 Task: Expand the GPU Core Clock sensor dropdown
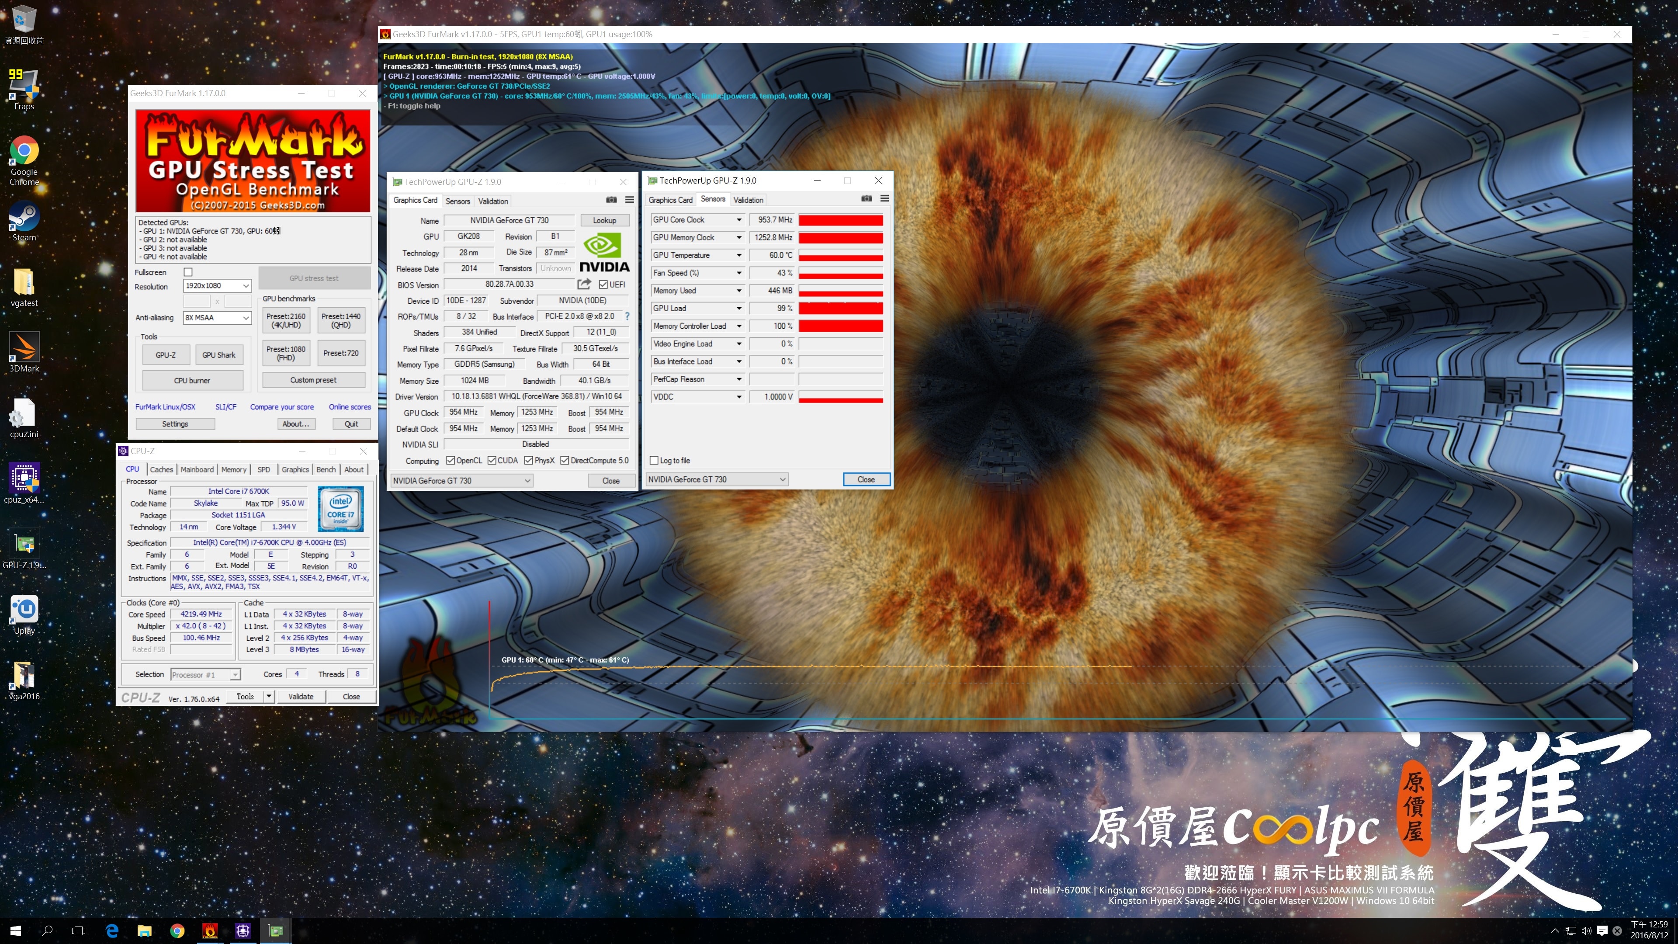(738, 219)
